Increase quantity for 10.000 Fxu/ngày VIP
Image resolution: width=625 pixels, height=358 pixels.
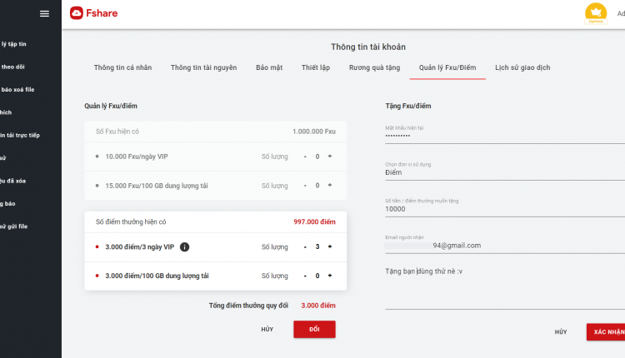click(x=330, y=157)
